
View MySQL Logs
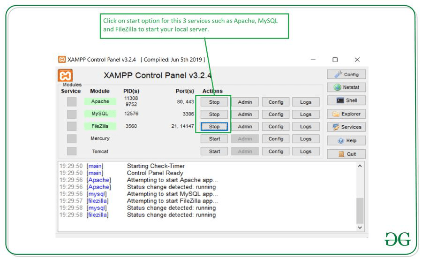(306, 114)
